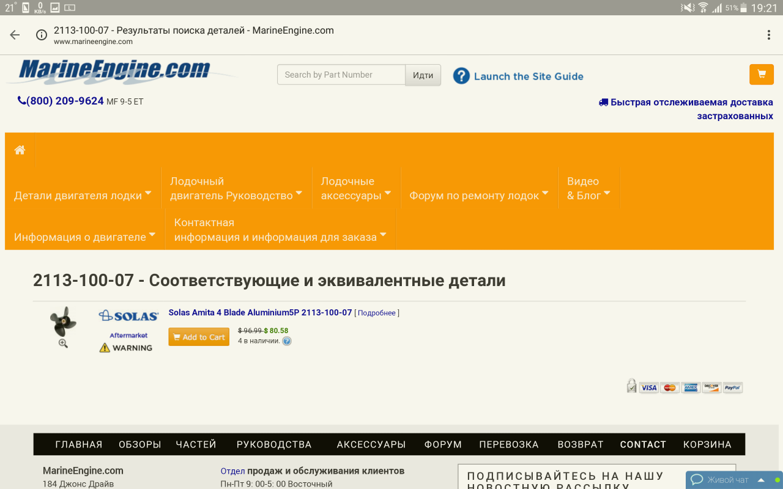The width and height of the screenshot is (783, 489).
Task: View site info icon beside page title
Action: coord(42,35)
